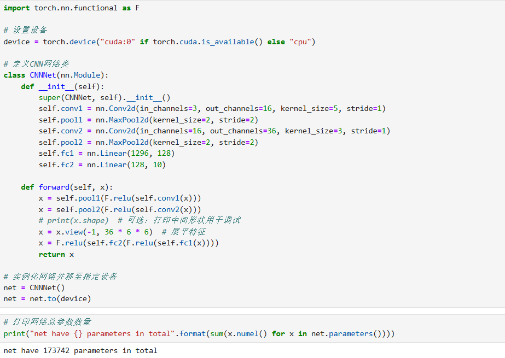Click the comment '# 设置设备'

click(x=26, y=30)
